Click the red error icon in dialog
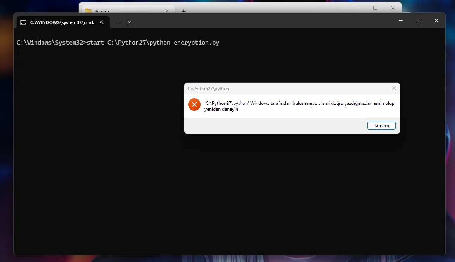The width and height of the screenshot is (455, 262). (194, 104)
